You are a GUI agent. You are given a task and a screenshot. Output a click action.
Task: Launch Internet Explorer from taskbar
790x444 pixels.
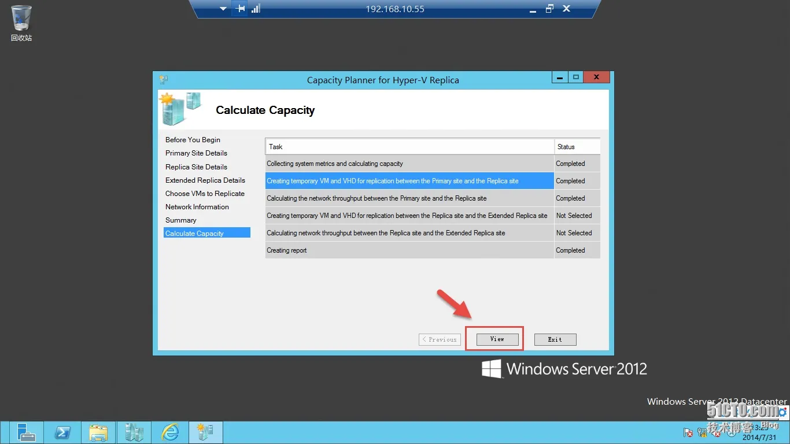tap(170, 432)
